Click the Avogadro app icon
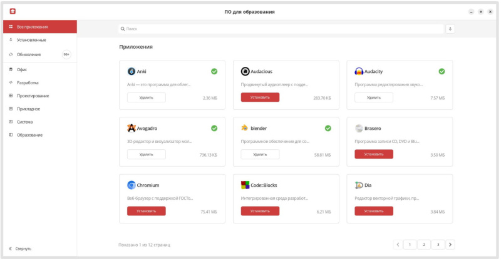Image resolution: width=501 pixels, height=261 pixels. pos(132,128)
